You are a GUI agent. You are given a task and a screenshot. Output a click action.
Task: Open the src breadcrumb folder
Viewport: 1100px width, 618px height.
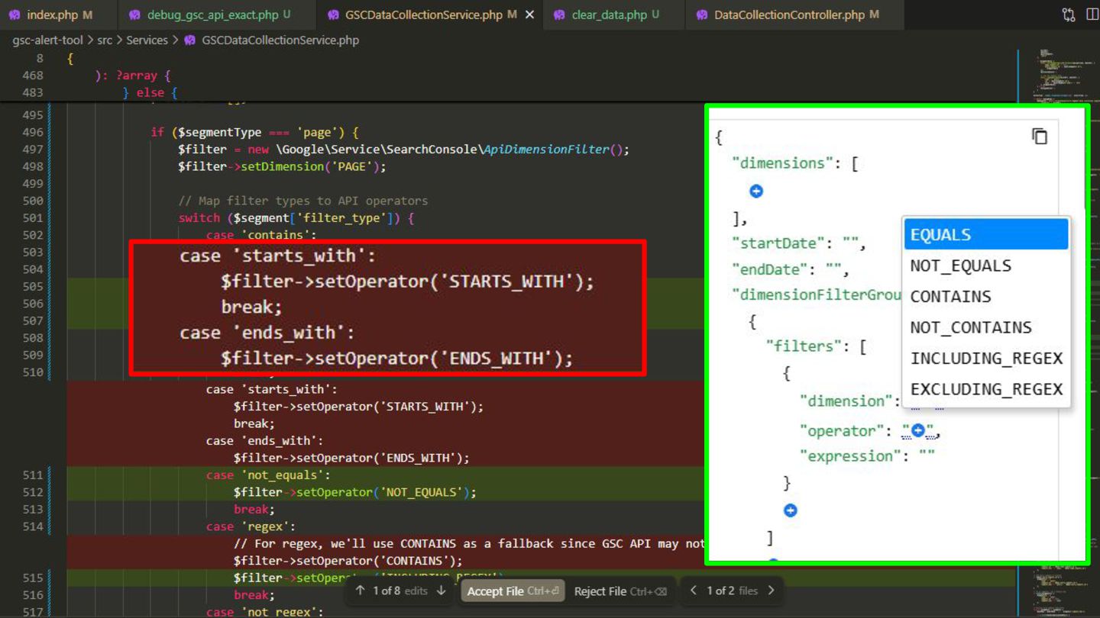coord(105,40)
